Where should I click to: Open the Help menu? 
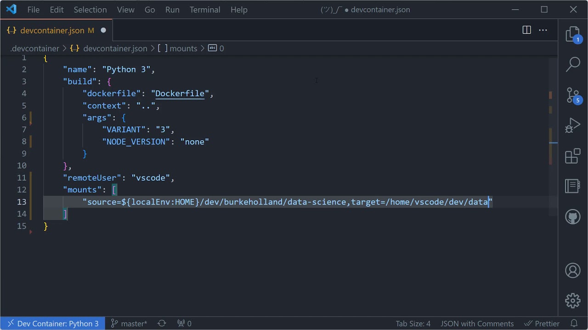pos(239,10)
